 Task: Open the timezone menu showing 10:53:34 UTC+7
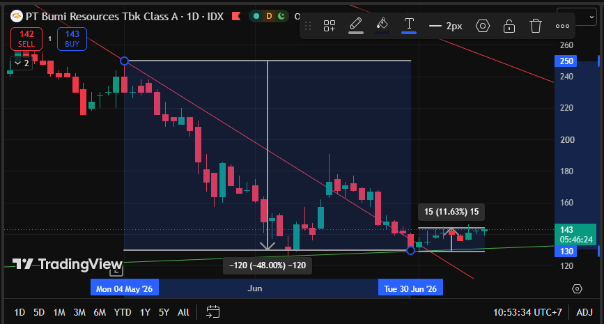[x=527, y=312]
